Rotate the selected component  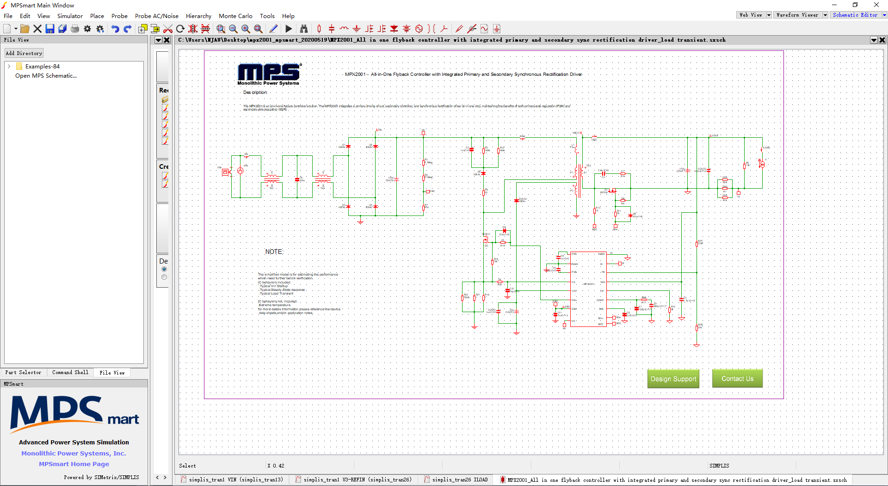(180, 29)
